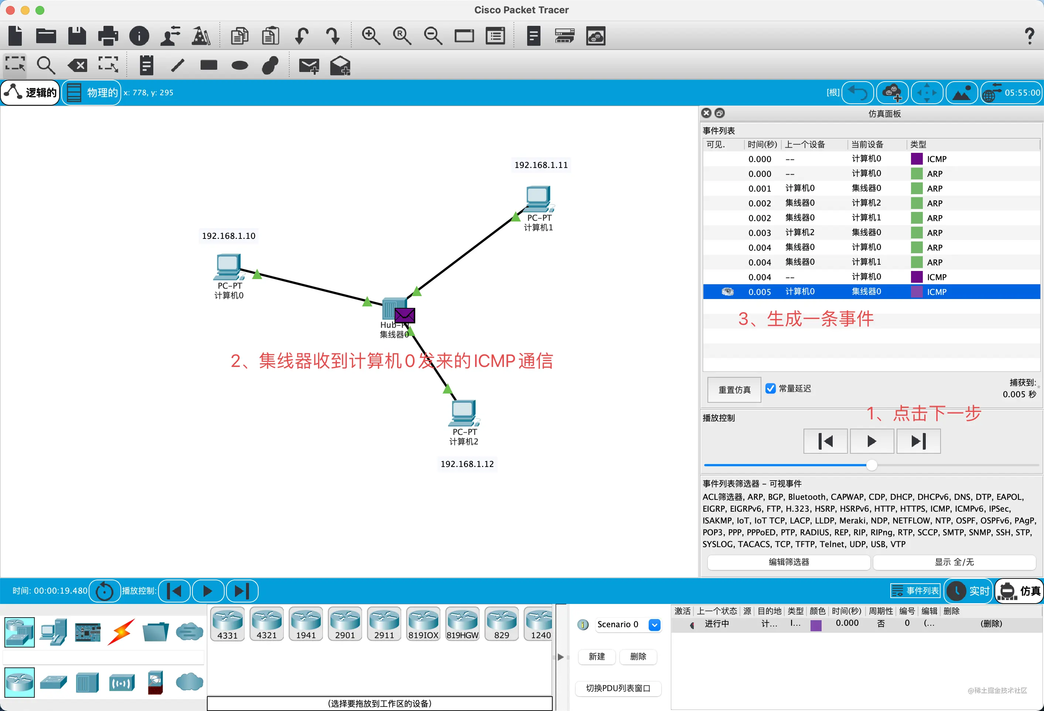Select the 0.001 计算机0 to 集线器0 ARP event
The height and width of the screenshot is (711, 1044).
tap(871, 189)
